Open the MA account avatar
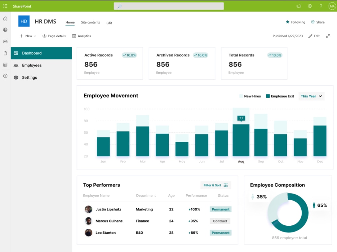This screenshot has height=252, width=337. click(332, 6)
